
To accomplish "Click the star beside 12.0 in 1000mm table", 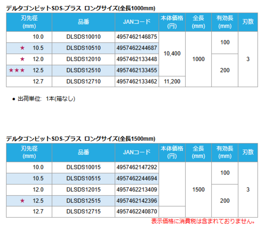I will [x=22, y=59].
